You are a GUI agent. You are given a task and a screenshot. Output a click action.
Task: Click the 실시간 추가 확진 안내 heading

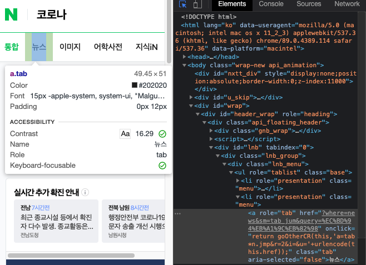(47, 193)
